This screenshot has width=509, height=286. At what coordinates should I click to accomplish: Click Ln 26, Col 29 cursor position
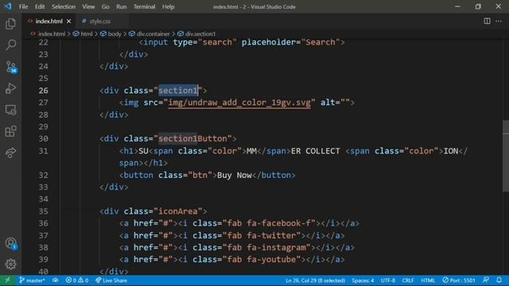coord(315,280)
